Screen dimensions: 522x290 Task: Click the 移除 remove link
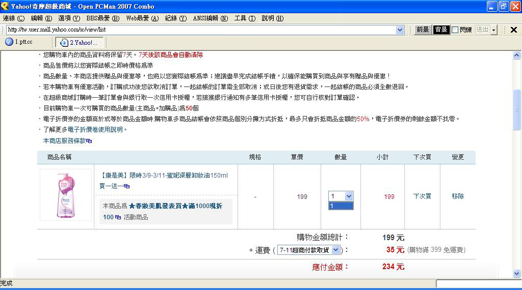(458, 196)
